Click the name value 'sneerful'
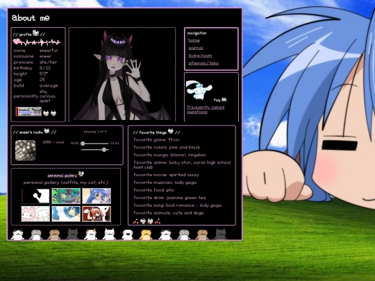The image size is (375, 281). [49, 51]
